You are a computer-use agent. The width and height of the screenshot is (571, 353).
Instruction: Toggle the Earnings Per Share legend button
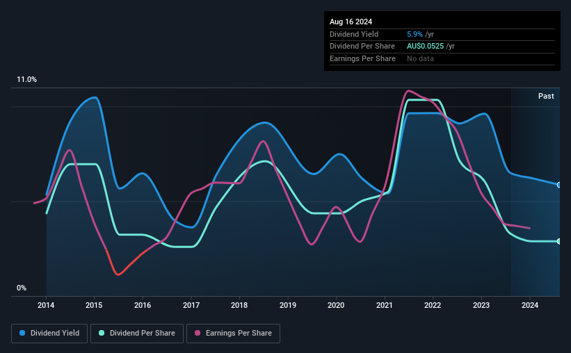(233, 334)
